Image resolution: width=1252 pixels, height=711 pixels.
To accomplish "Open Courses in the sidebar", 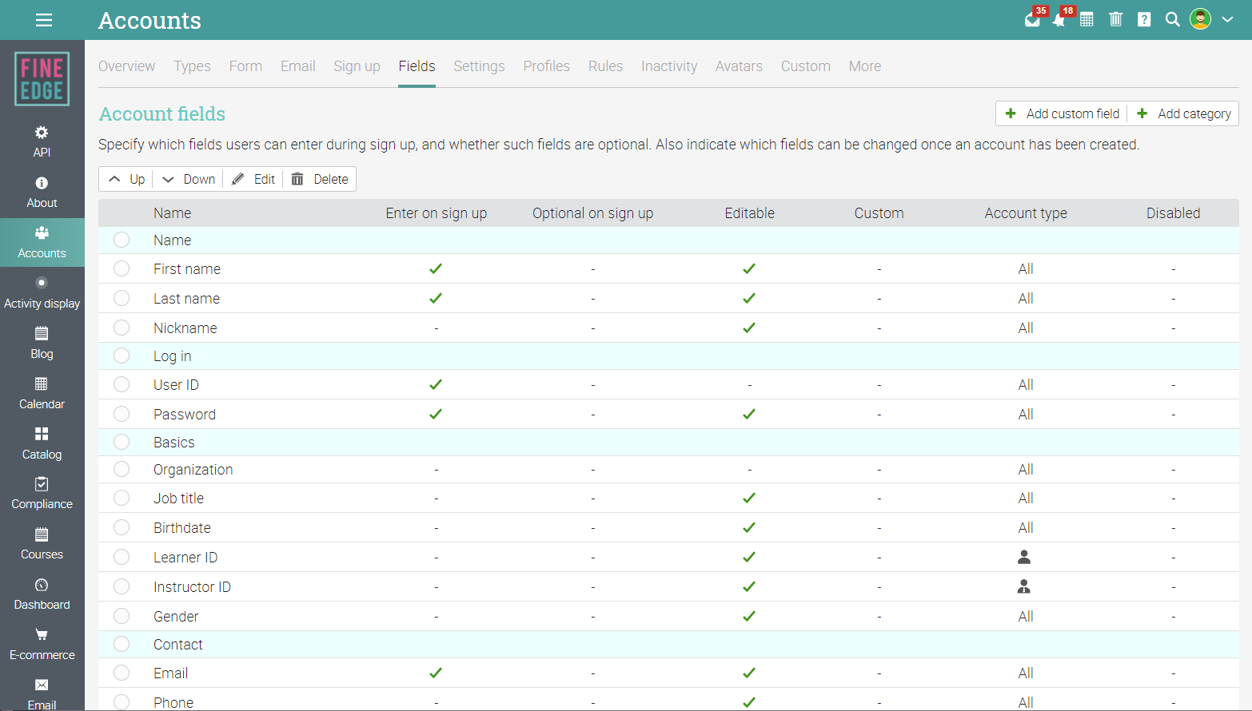I will (42, 544).
